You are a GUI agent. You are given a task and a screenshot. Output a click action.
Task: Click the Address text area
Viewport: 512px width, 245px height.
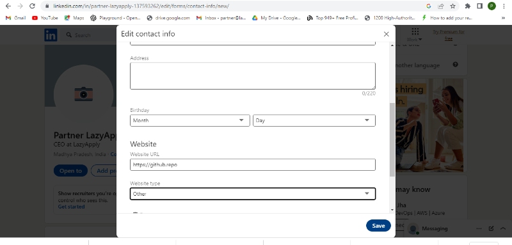(x=253, y=75)
